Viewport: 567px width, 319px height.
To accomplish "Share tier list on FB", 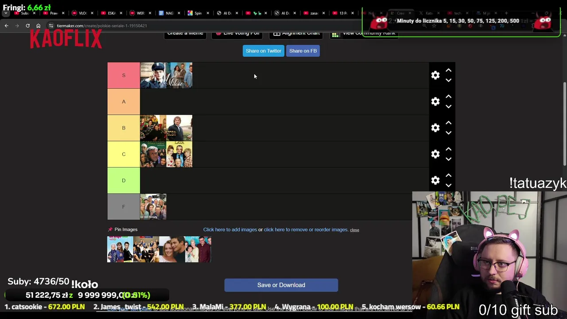I will point(303,51).
